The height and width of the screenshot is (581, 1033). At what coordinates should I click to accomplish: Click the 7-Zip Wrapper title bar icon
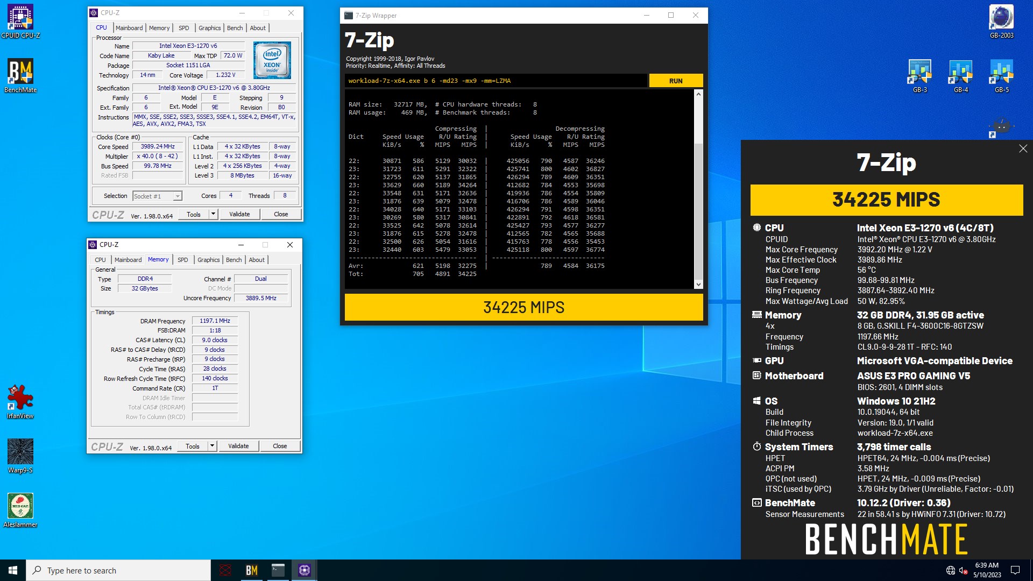point(349,16)
